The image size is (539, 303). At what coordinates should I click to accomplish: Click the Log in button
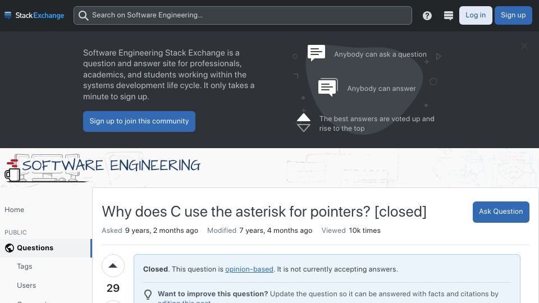coord(476,16)
